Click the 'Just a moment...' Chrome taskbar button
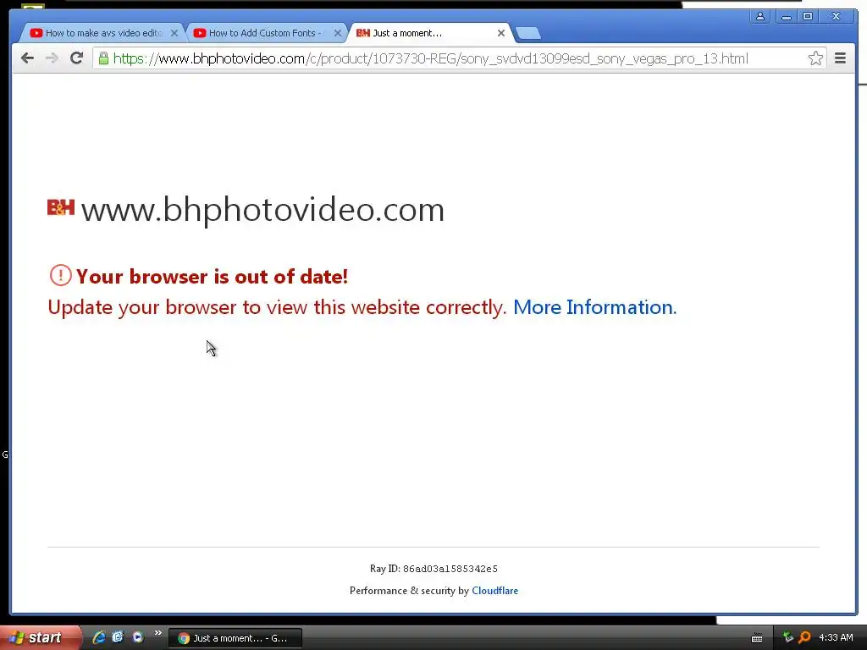 (235, 638)
